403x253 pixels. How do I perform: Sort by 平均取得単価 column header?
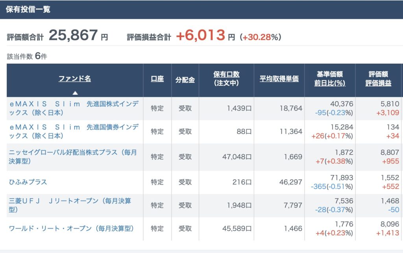point(279,79)
